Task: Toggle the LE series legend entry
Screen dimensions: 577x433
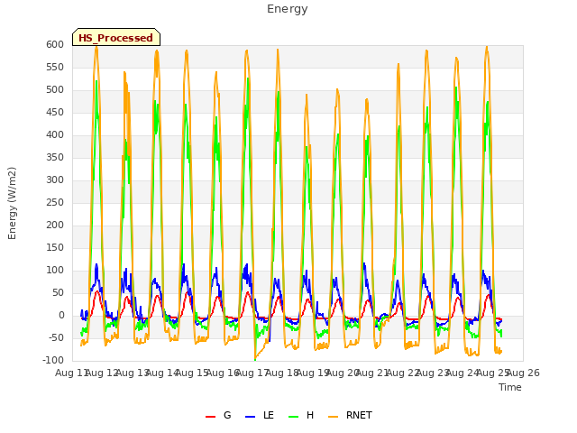Action: (x=260, y=415)
